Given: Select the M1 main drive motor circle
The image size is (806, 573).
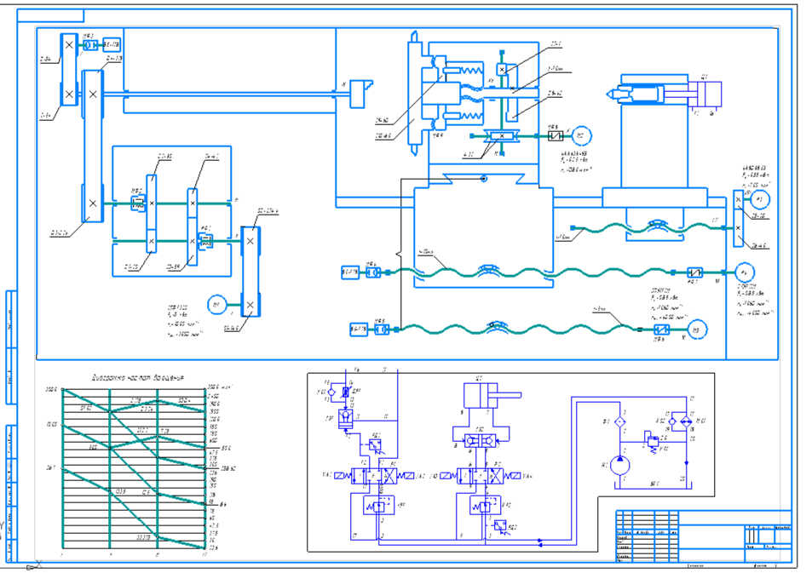Looking at the screenshot, I should tap(217, 305).
